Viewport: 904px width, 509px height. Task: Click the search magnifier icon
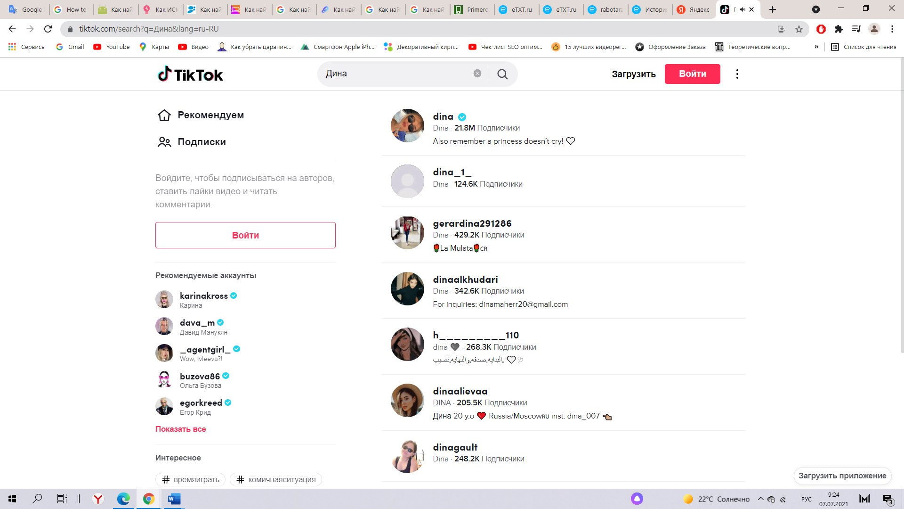[x=503, y=74]
